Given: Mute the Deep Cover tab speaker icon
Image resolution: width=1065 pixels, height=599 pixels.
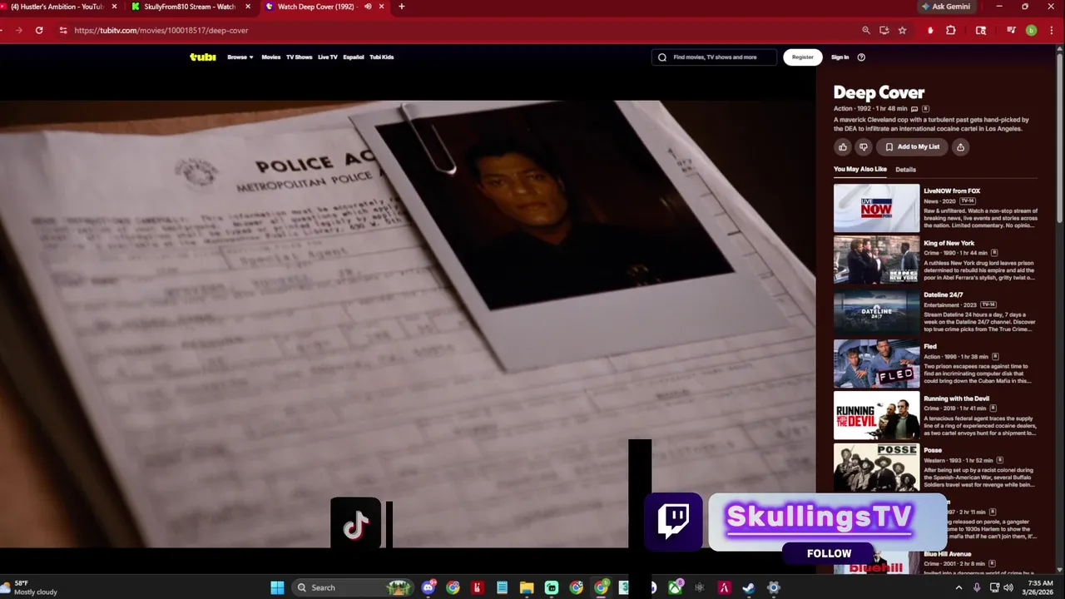Looking at the screenshot, I should click(x=368, y=7).
